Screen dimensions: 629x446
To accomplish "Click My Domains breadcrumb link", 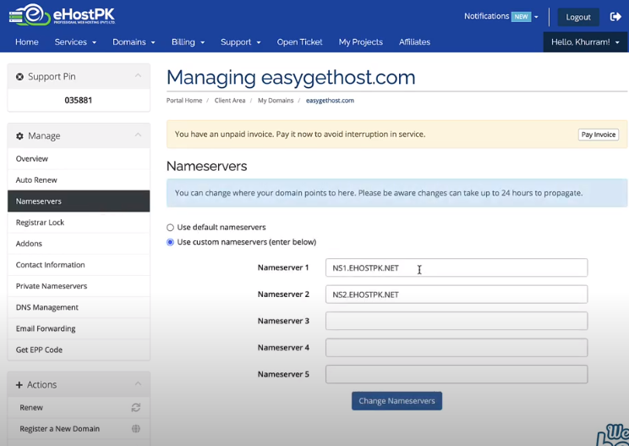I will click(276, 101).
